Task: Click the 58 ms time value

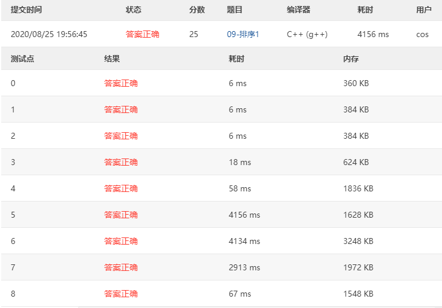Action: pyautogui.click(x=240, y=188)
